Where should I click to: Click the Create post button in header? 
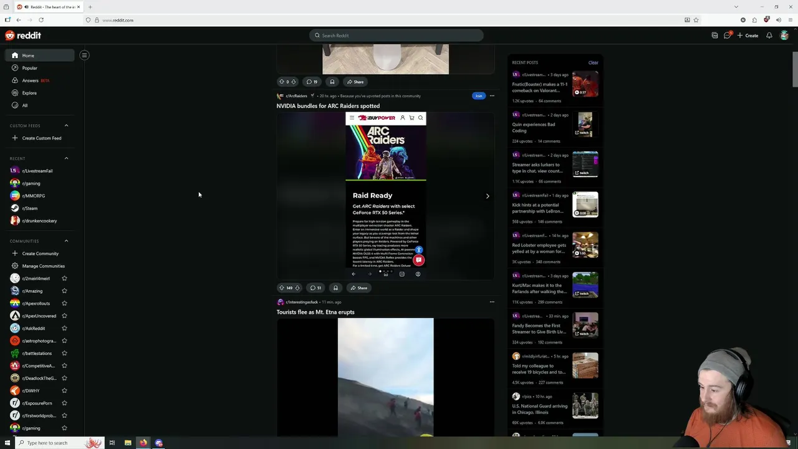click(748, 36)
